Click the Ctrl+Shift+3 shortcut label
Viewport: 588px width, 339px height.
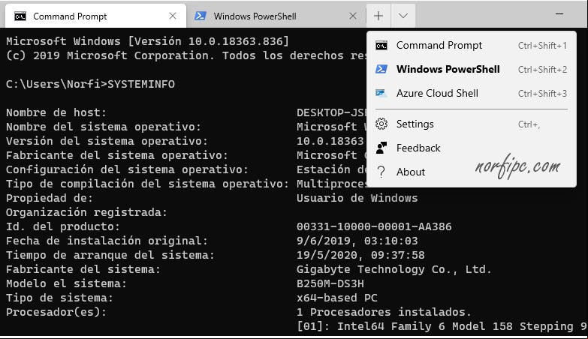tap(542, 94)
